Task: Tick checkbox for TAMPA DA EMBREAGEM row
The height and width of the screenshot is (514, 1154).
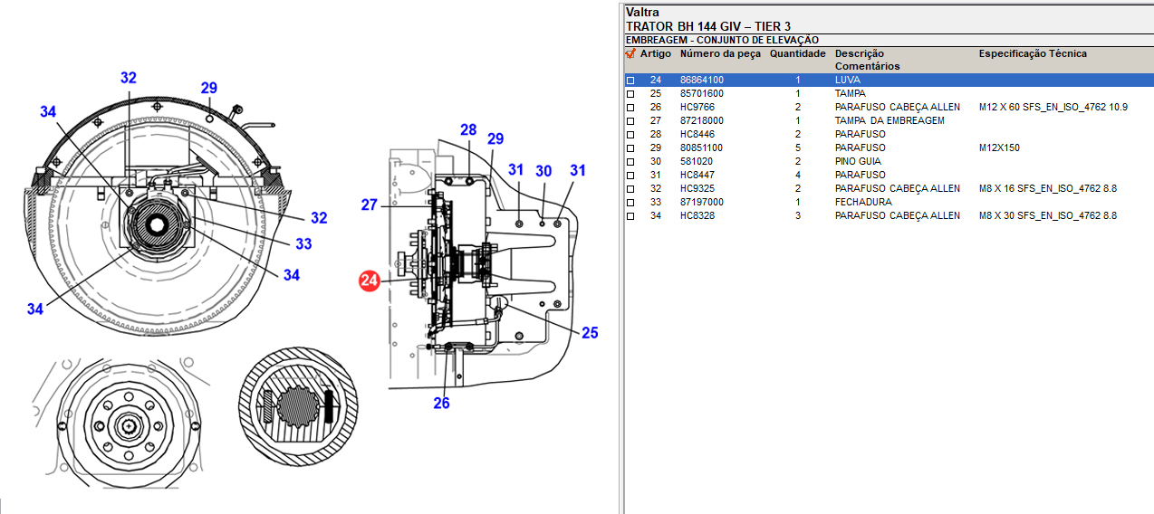Action: pyautogui.click(x=630, y=121)
